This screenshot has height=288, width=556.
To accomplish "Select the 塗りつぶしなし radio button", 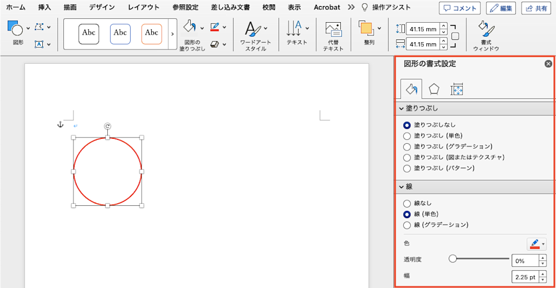I will coord(407,125).
